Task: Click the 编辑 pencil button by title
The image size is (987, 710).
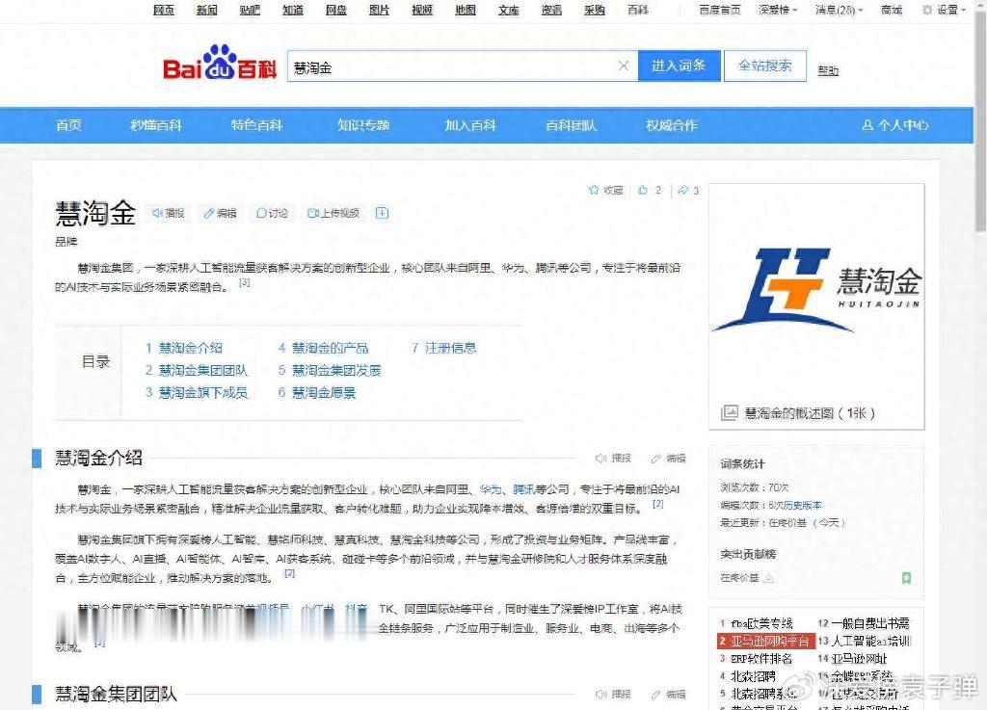Action: point(221,213)
